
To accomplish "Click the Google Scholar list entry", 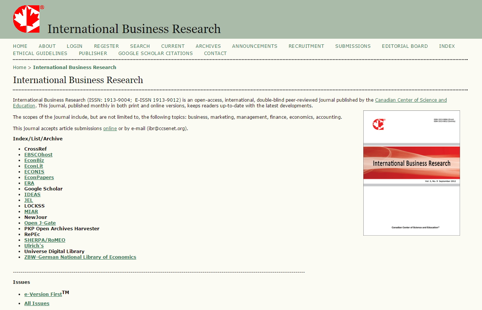I will (44, 189).
